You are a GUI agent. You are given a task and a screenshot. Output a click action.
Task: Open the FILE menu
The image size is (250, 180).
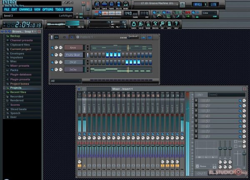pos(7,10)
